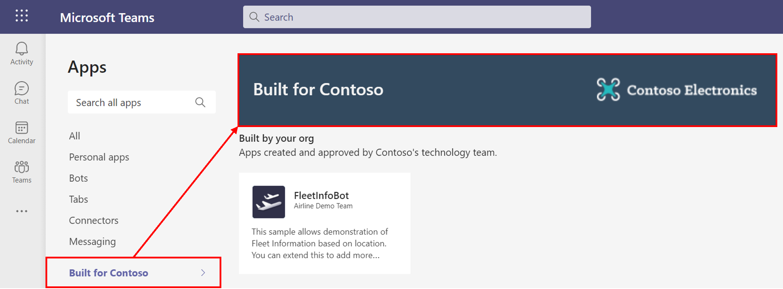Open the Built for Contoso category
783x289 pixels.
tap(133, 273)
